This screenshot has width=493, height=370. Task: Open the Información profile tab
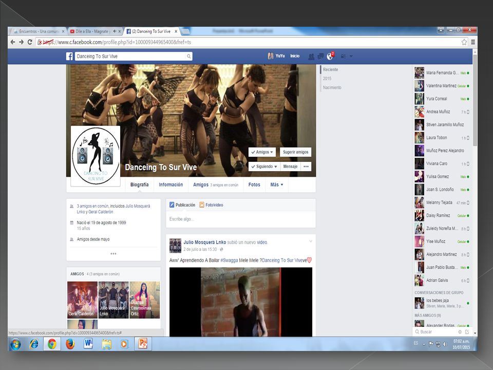tap(170, 184)
